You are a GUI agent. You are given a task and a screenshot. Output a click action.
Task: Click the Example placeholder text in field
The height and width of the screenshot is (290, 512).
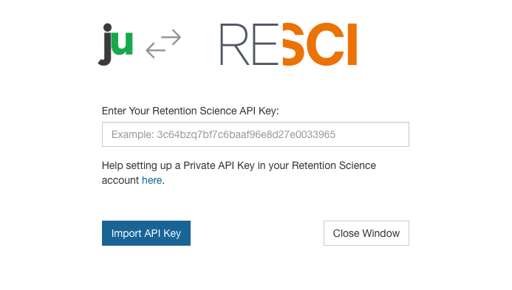pos(223,134)
